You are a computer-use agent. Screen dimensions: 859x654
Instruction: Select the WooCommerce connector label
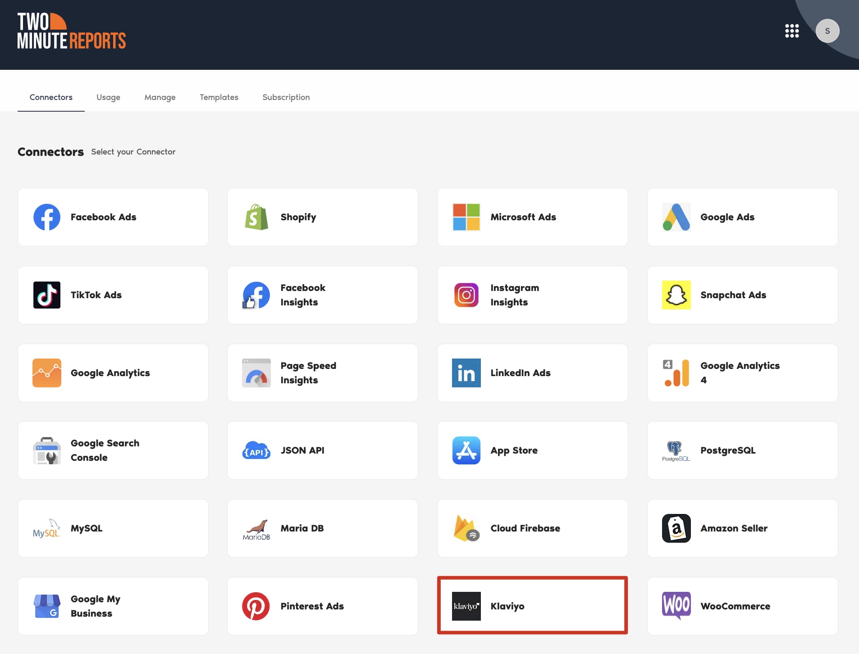pos(735,606)
